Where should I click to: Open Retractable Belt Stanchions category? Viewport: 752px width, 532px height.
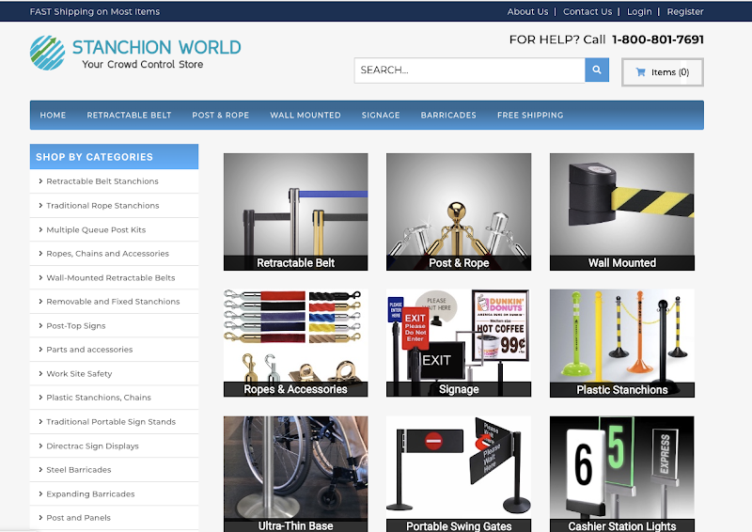tap(114, 181)
